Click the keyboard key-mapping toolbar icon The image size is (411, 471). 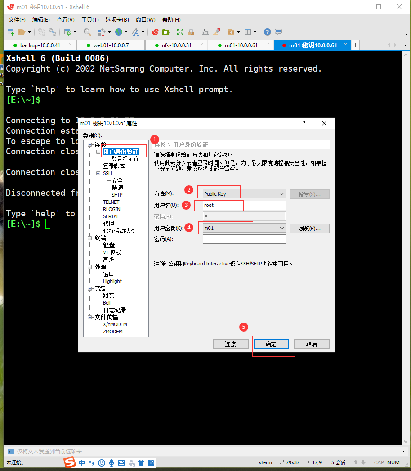205,32
